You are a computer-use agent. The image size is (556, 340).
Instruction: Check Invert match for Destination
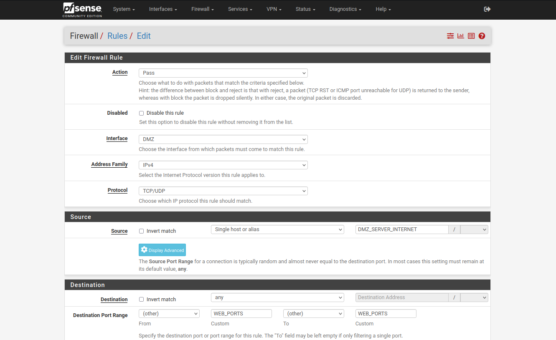click(141, 300)
